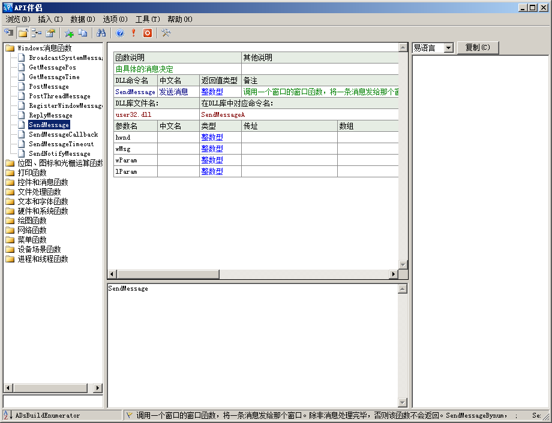Select ReplyMessage in the tree

tap(50, 115)
